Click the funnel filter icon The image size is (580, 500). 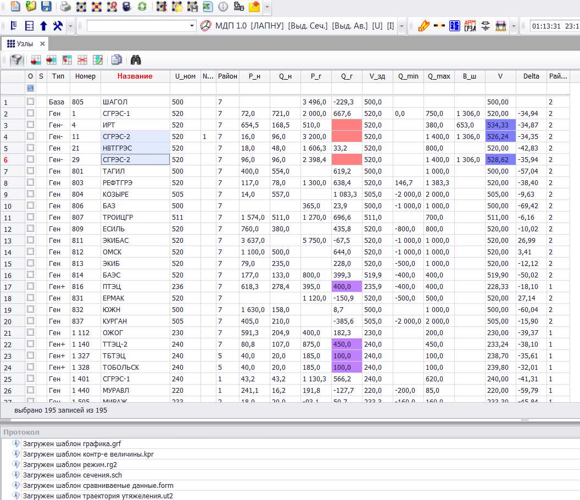16,60
